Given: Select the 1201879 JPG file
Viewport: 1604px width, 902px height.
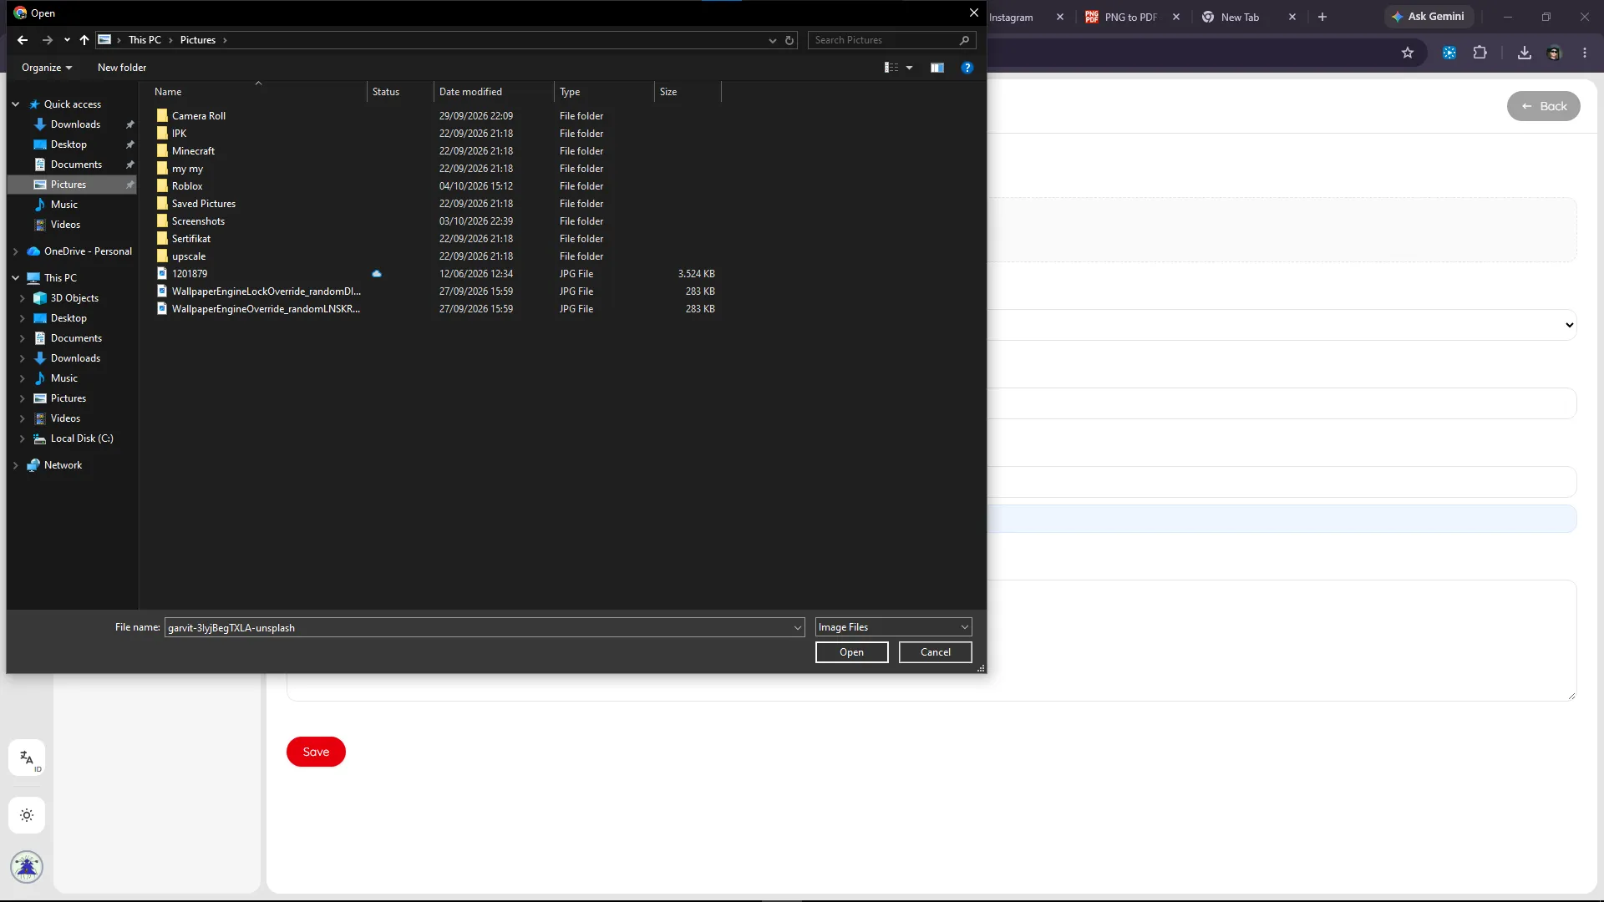Looking at the screenshot, I should coord(190,274).
